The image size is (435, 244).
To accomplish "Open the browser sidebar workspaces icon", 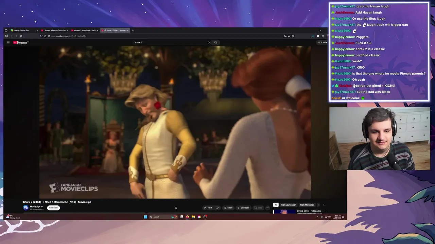I will (6, 36).
